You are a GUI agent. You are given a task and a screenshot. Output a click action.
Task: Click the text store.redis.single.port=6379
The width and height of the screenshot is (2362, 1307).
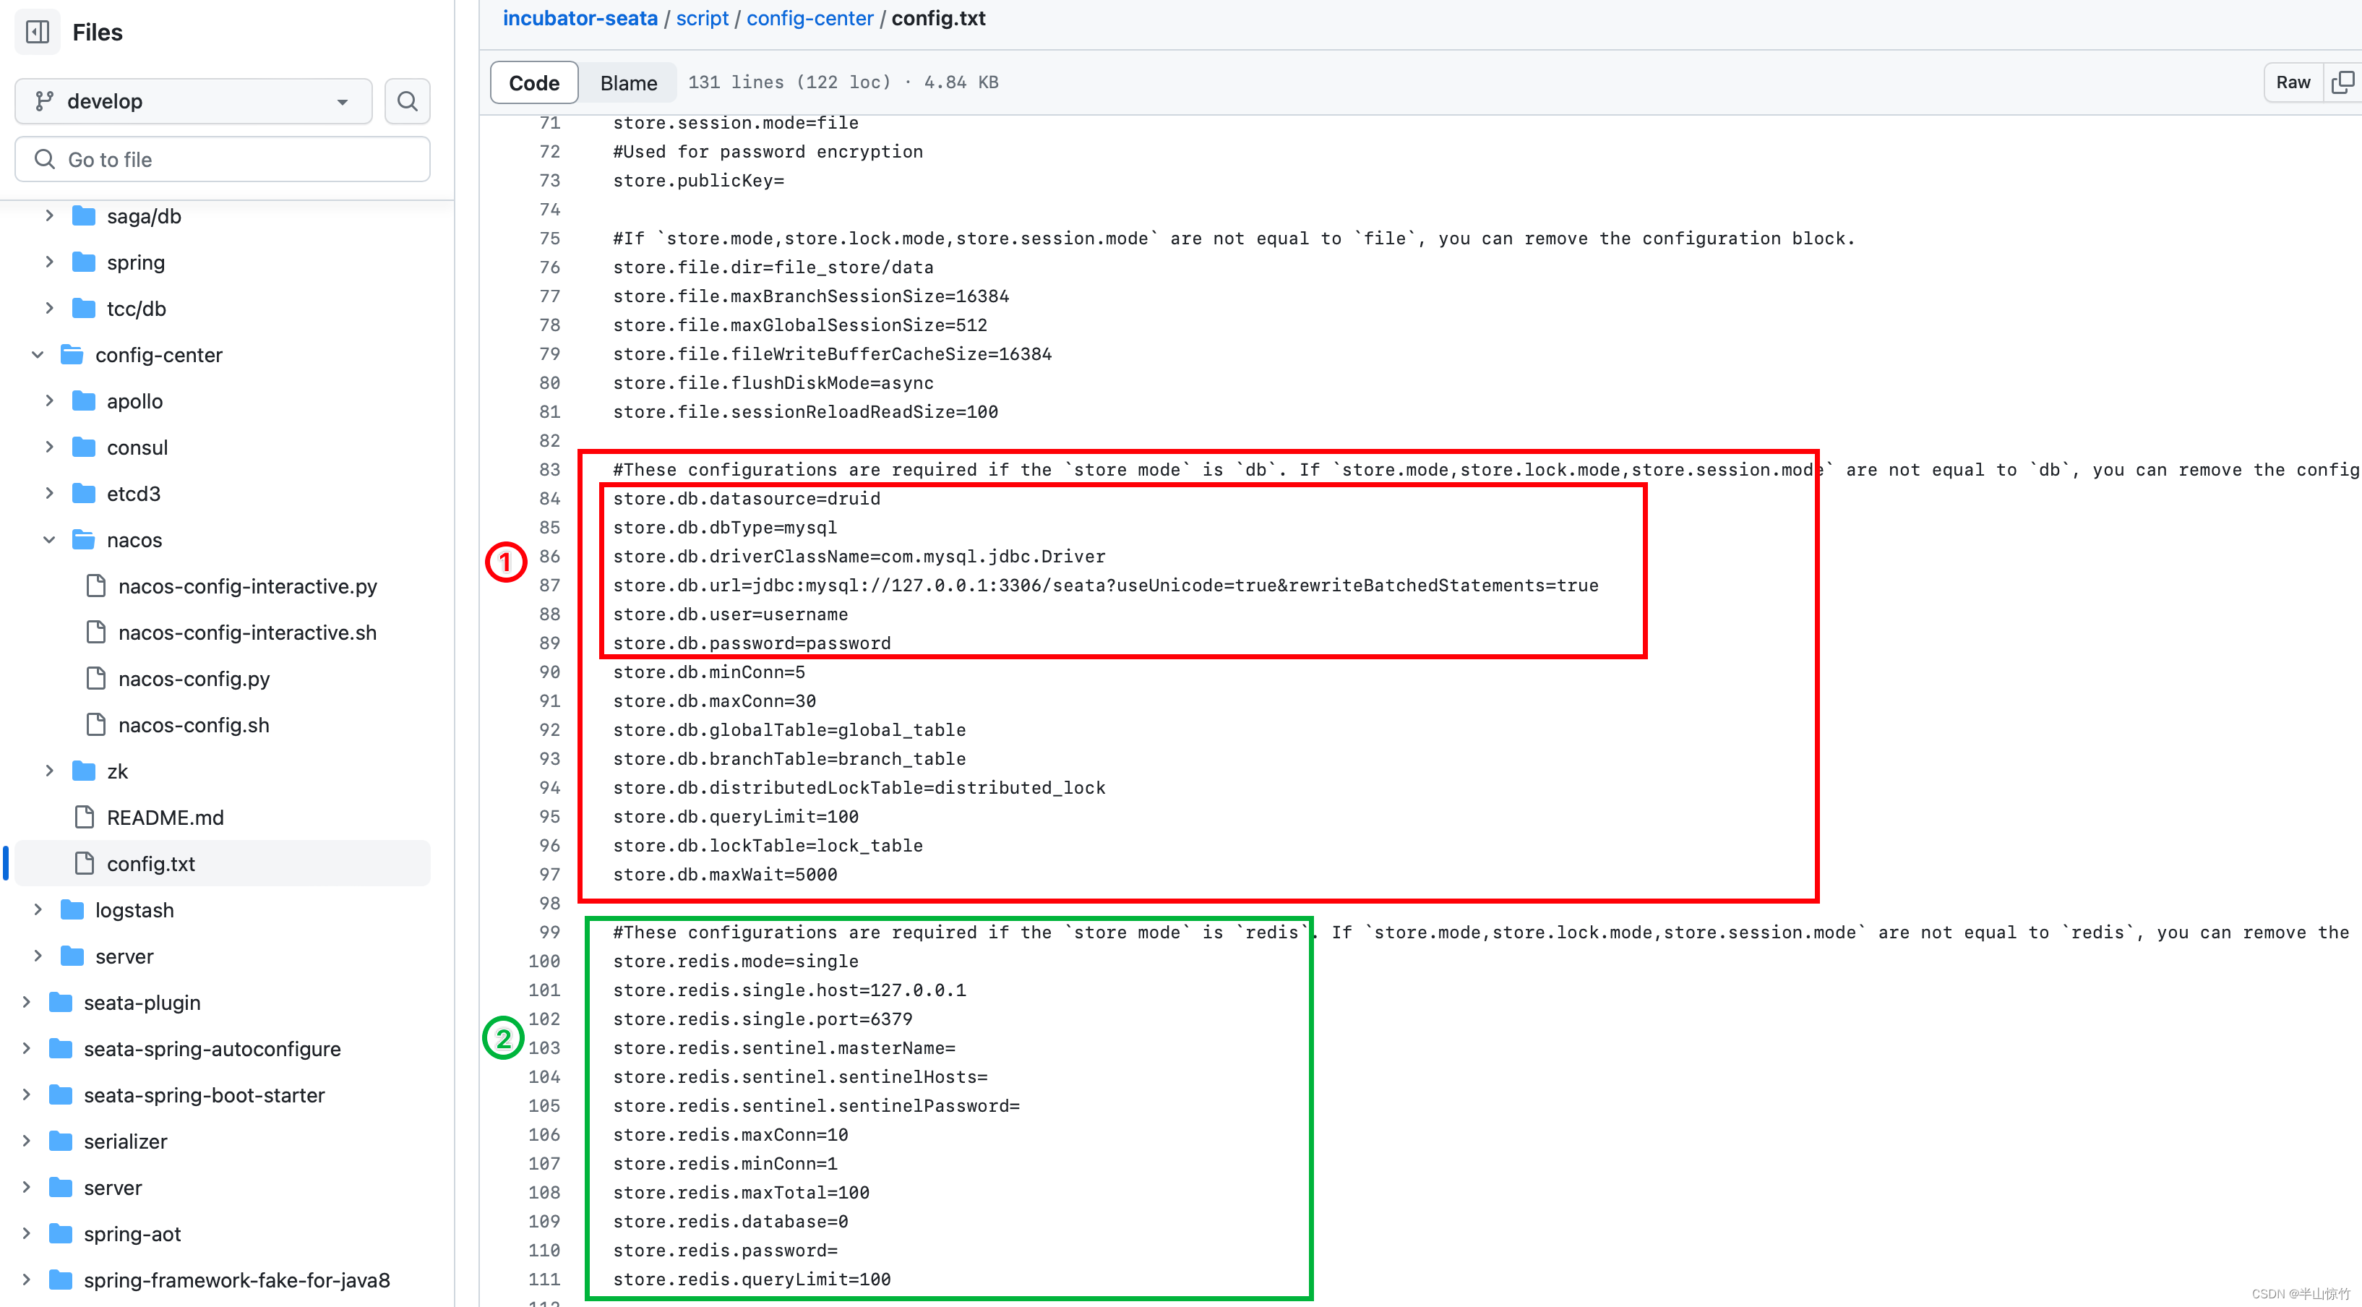pyautogui.click(x=763, y=1019)
